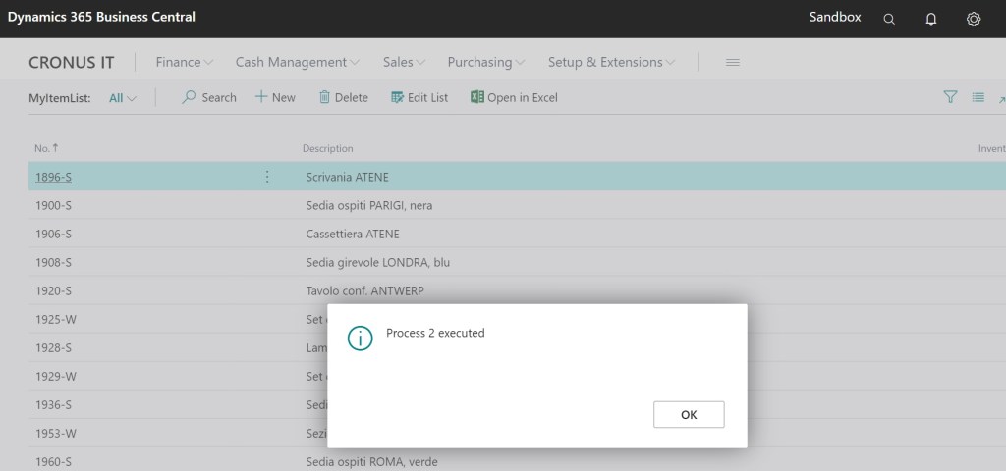
Task: Open item link 1896-S
Action: click(53, 177)
